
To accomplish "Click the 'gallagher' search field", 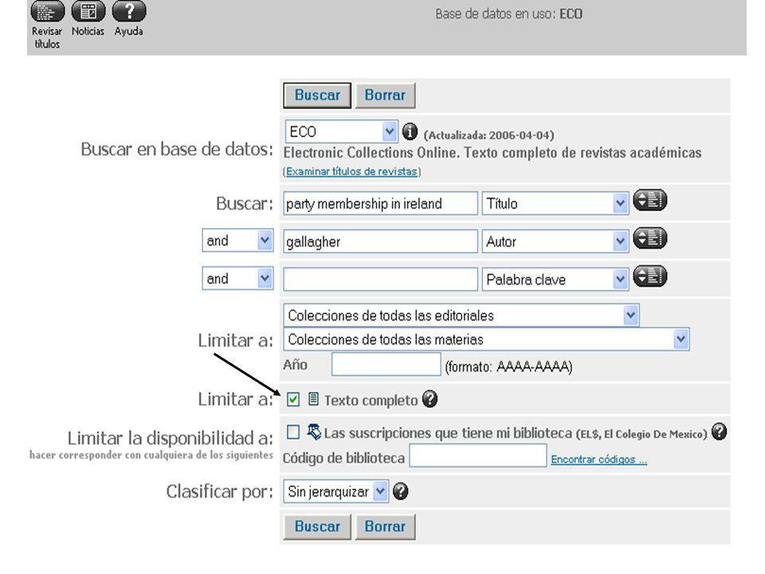I will tap(381, 242).
